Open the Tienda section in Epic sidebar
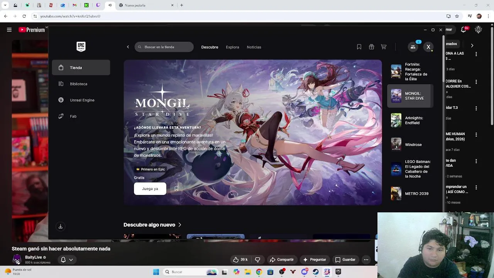This screenshot has width=494, height=278. pos(81,68)
